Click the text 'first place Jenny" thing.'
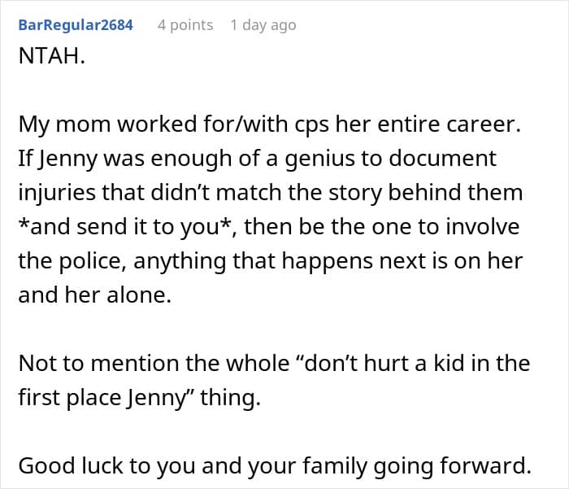This screenshot has height=489, width=569. (139, 397)
